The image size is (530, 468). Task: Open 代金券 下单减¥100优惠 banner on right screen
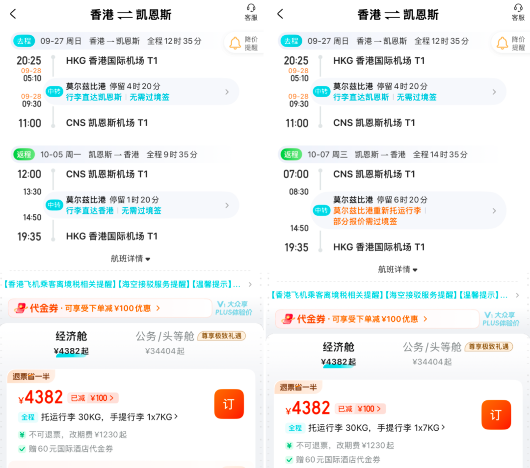coord(377,319)
